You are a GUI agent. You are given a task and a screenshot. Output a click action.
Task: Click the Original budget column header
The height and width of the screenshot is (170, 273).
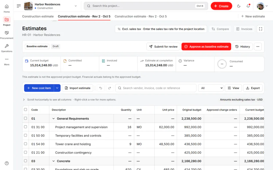192,110
